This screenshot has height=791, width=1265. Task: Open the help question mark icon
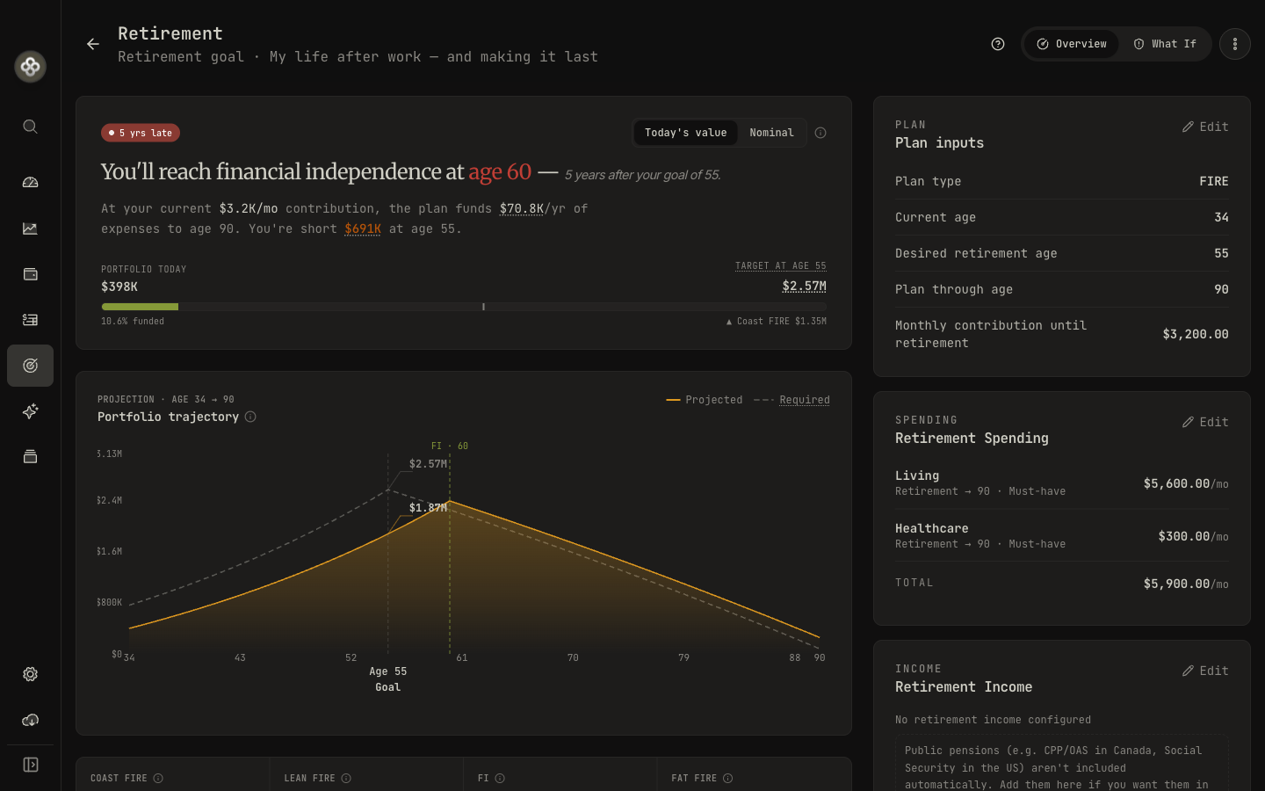(998, 44)
